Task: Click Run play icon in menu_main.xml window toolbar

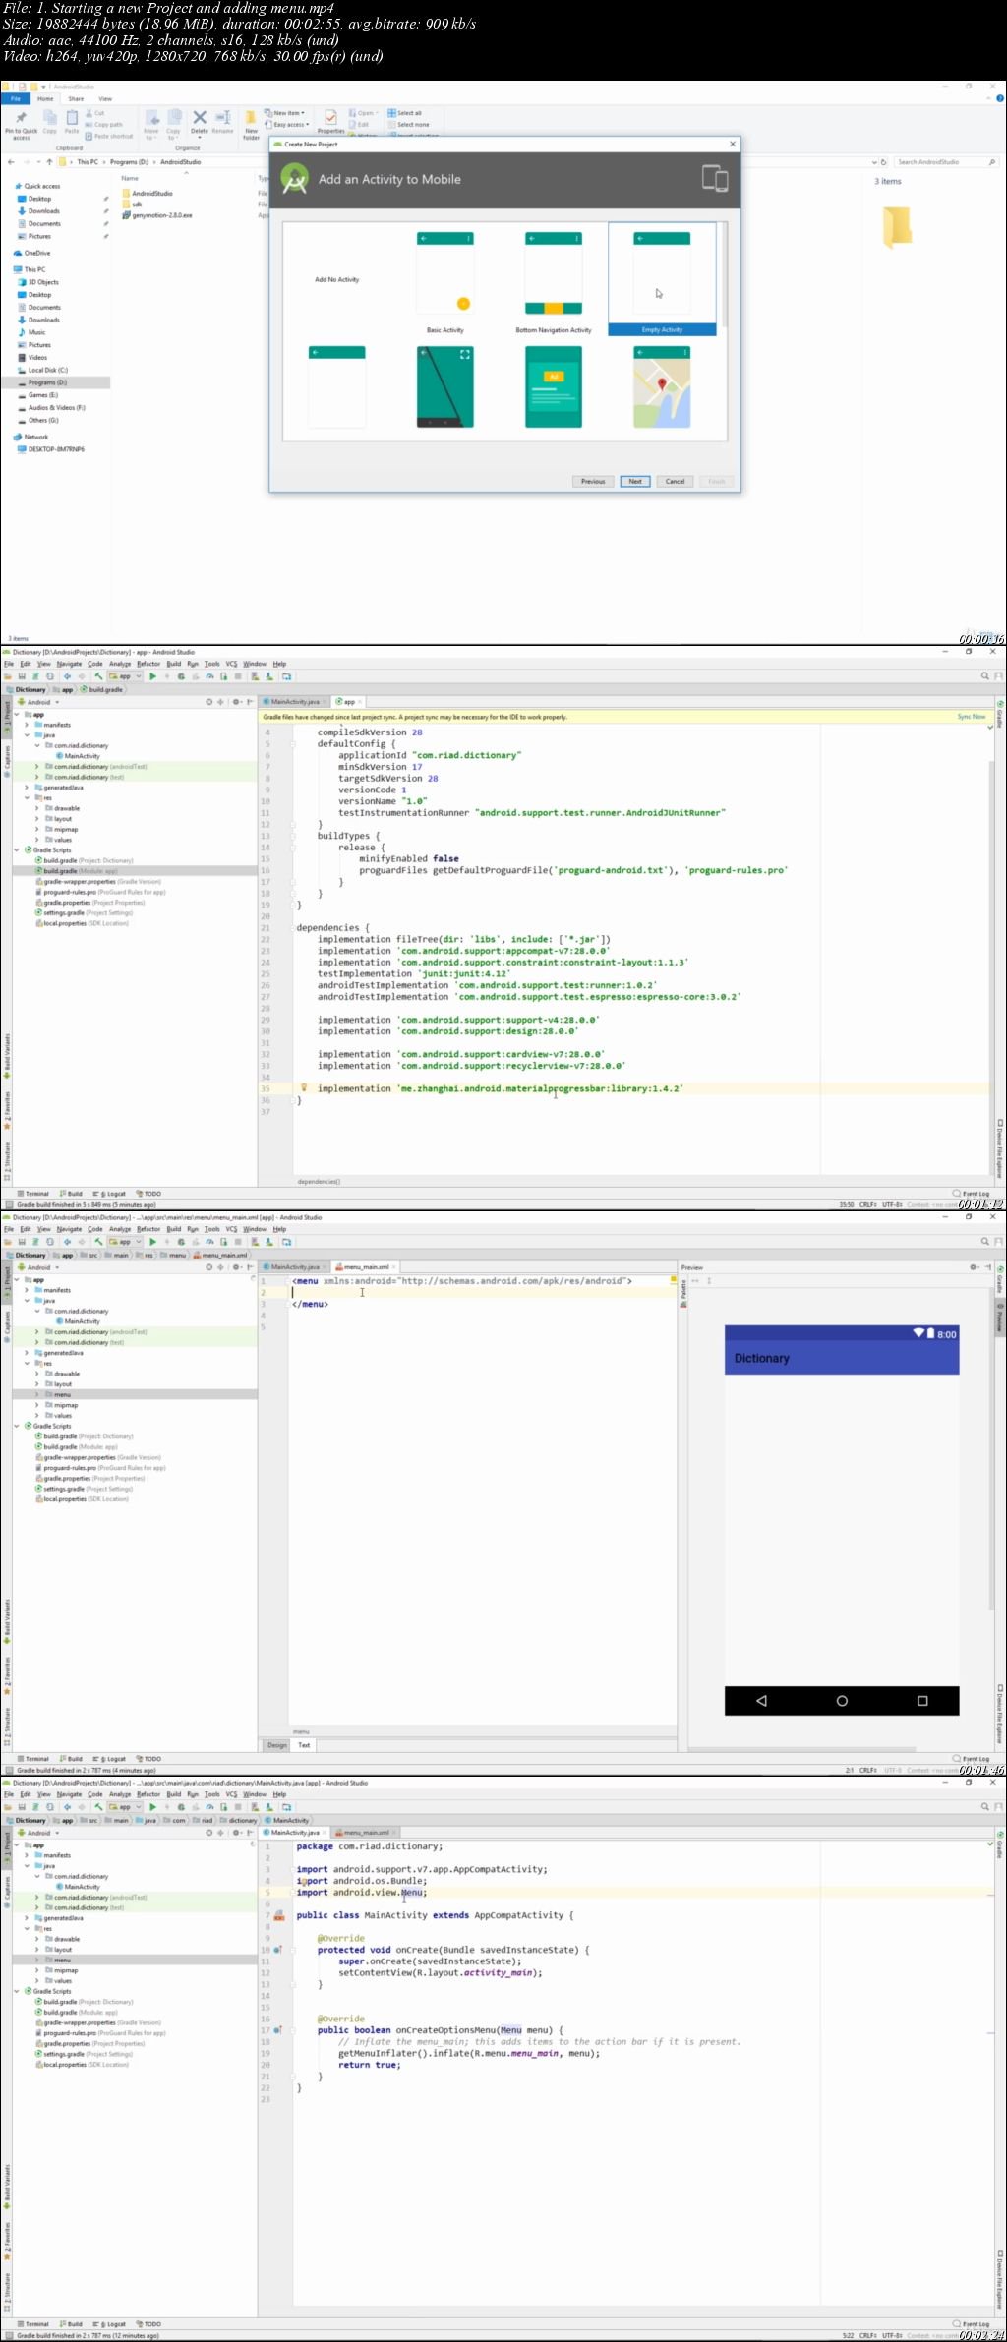Action: click(x=152, y=1242)
